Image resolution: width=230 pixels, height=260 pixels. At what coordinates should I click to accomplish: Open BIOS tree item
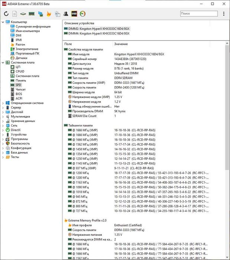tap(19, 94)
